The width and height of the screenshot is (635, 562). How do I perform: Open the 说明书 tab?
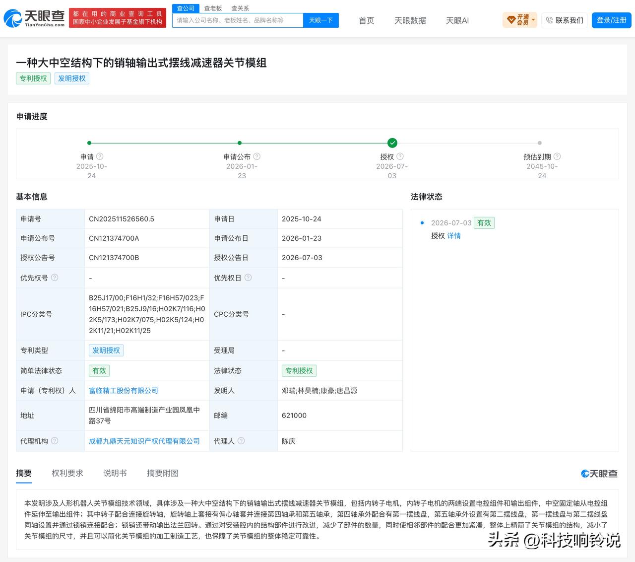point(115,473)
